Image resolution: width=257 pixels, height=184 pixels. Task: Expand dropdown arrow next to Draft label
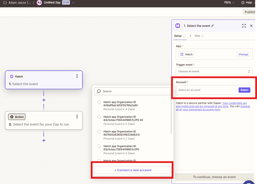(x=73, y=3)
